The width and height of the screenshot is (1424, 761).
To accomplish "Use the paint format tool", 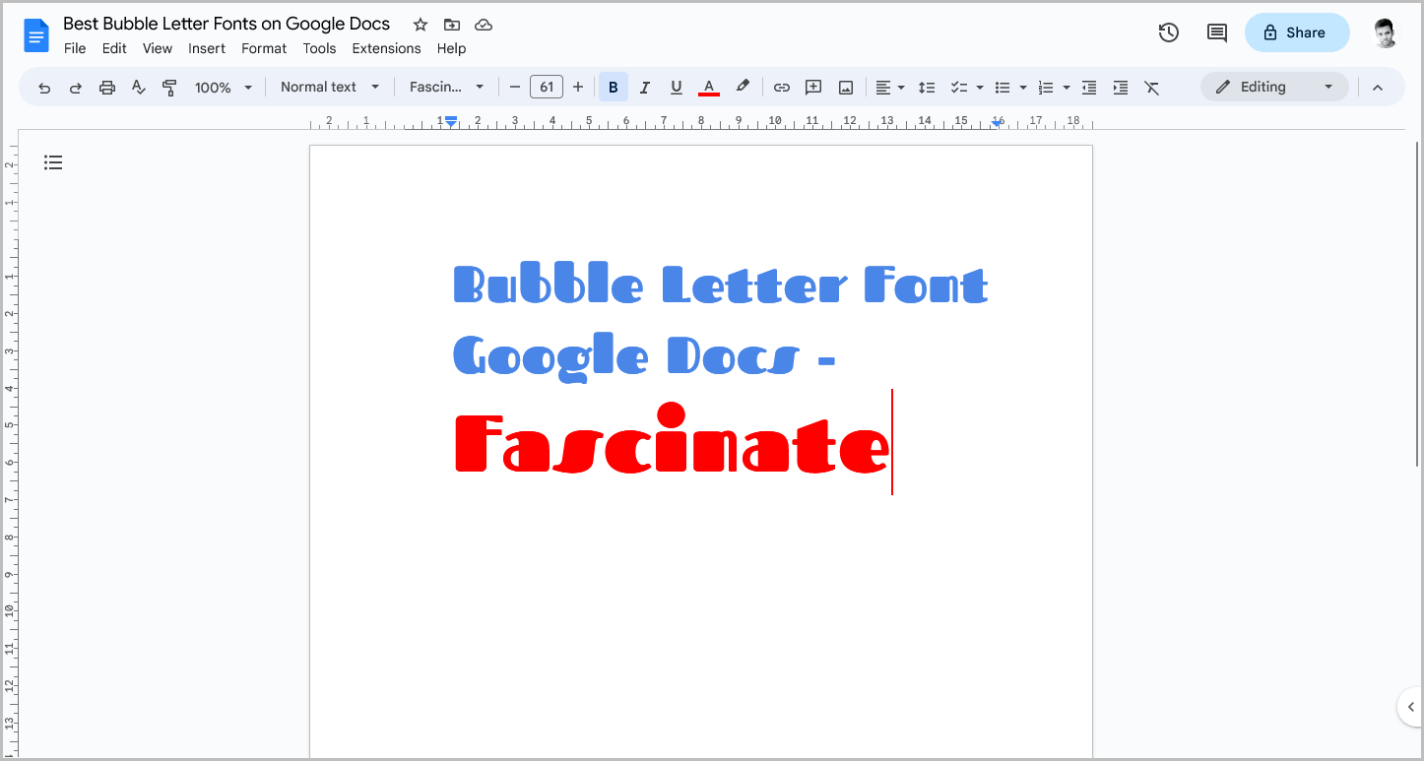I will [169, 87].
